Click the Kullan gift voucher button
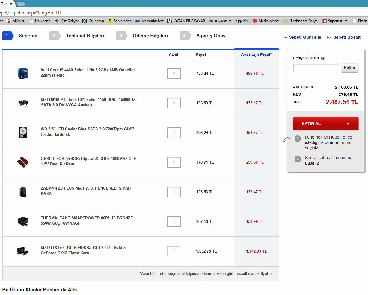This screenshot has height=295, width=368. pos(349,68)
